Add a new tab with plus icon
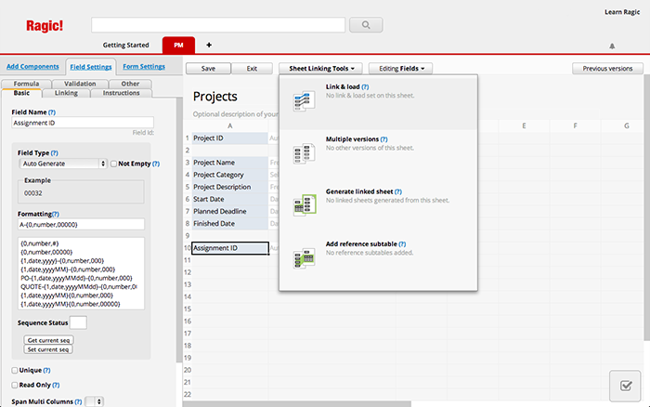The width and height of the screenshot is (650, 407). pos(208,45)
